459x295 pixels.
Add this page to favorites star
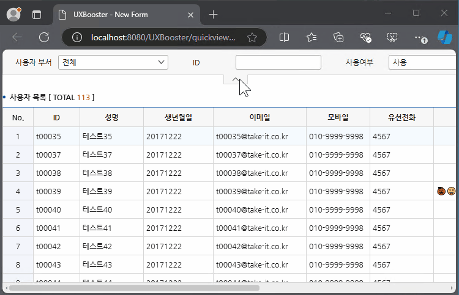[x=252, y=37]
